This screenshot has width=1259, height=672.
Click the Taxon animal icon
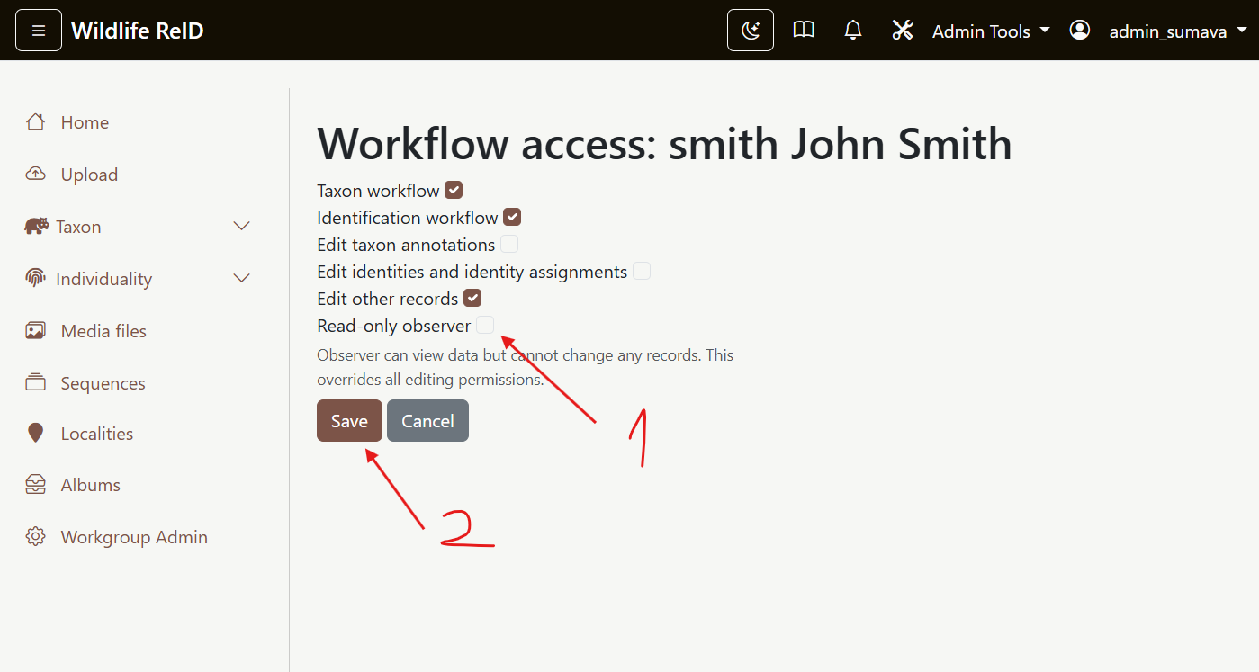click(36, 226)
